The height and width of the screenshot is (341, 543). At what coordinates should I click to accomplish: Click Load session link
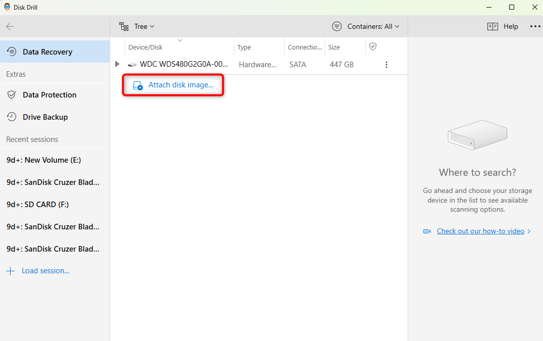(45, 271)
